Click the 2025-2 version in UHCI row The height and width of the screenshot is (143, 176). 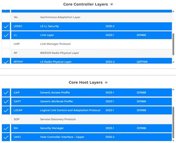[110, 137]
